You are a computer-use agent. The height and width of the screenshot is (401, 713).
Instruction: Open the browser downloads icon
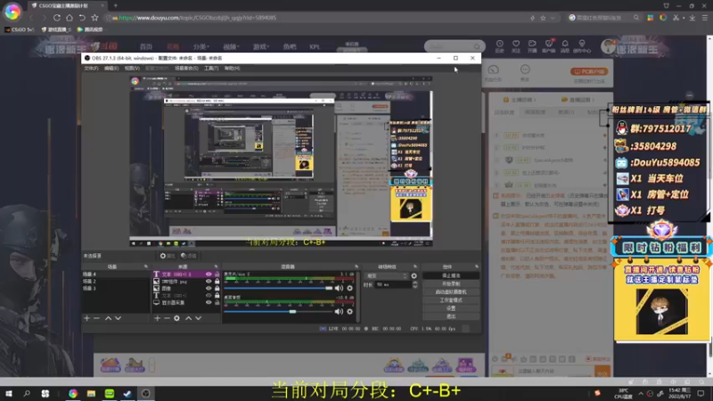tap(693, 18)
